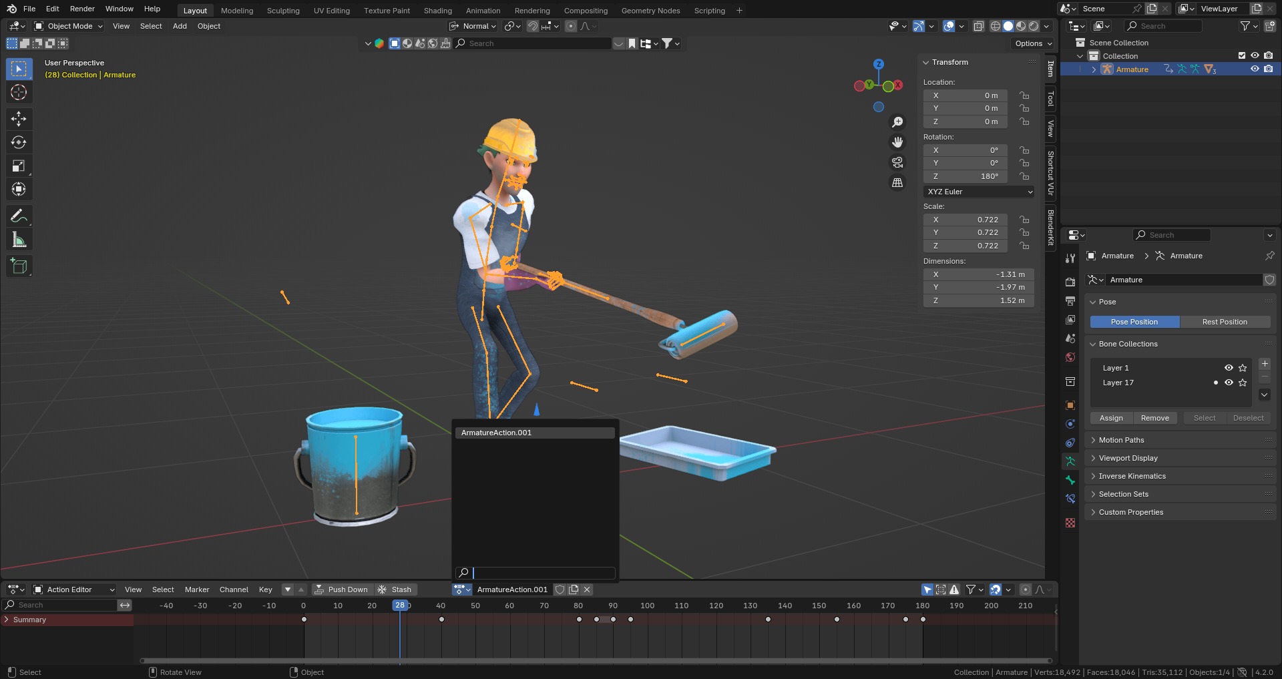
Task: Switch armature to Rest Position
Action: pos(1225,322)
